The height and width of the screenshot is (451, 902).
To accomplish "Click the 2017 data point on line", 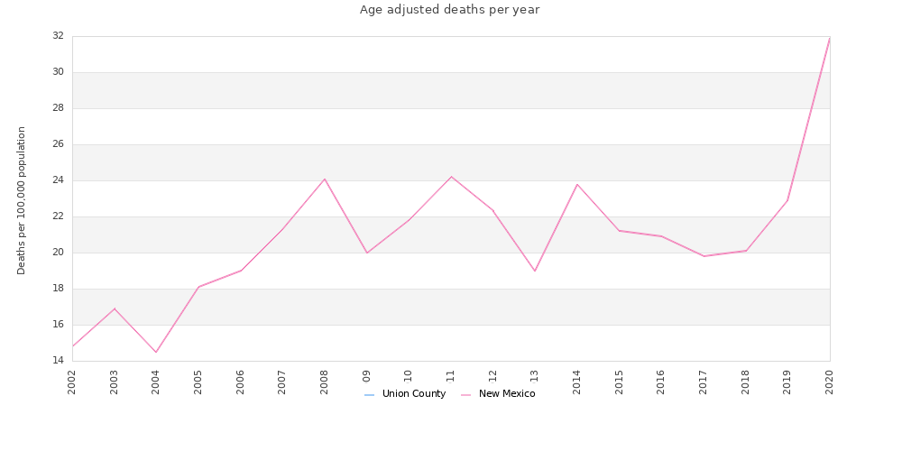I will point(704,256).
